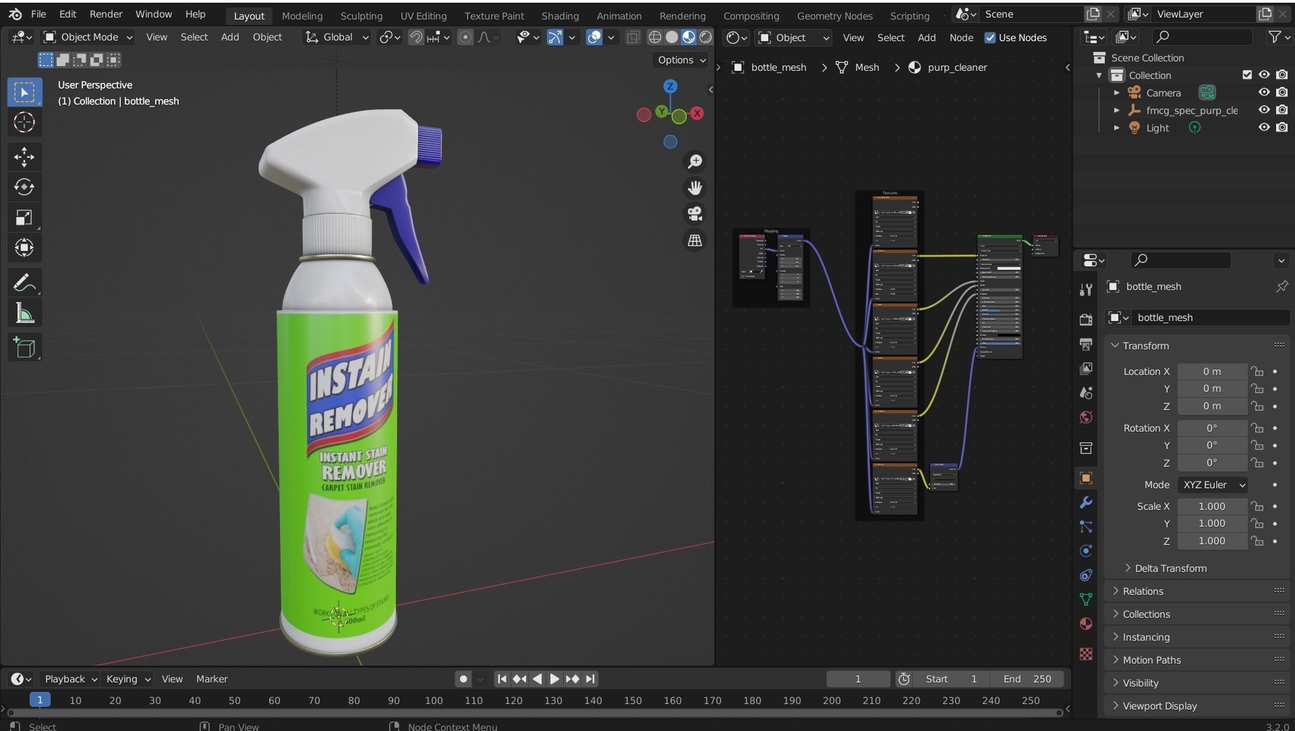Open the Texture properties tab

[1086, 654]
